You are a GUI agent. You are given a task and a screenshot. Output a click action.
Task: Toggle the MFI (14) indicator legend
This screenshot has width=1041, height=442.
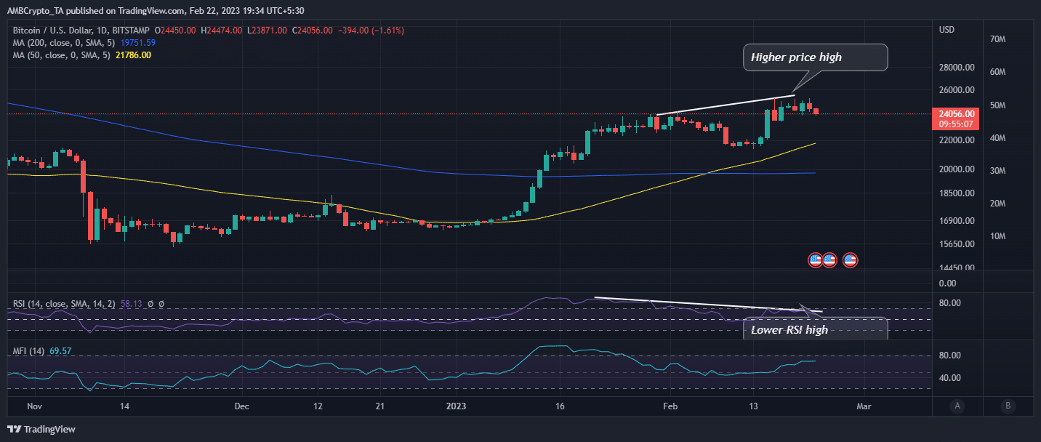pos(29,350)
